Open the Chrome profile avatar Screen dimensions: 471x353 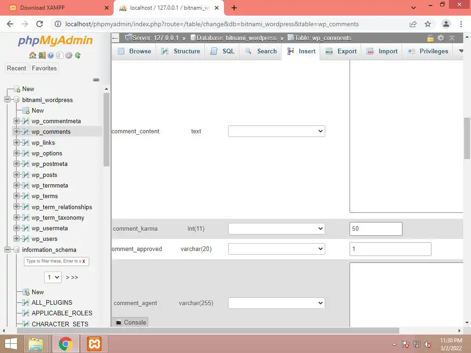point(446,24)
